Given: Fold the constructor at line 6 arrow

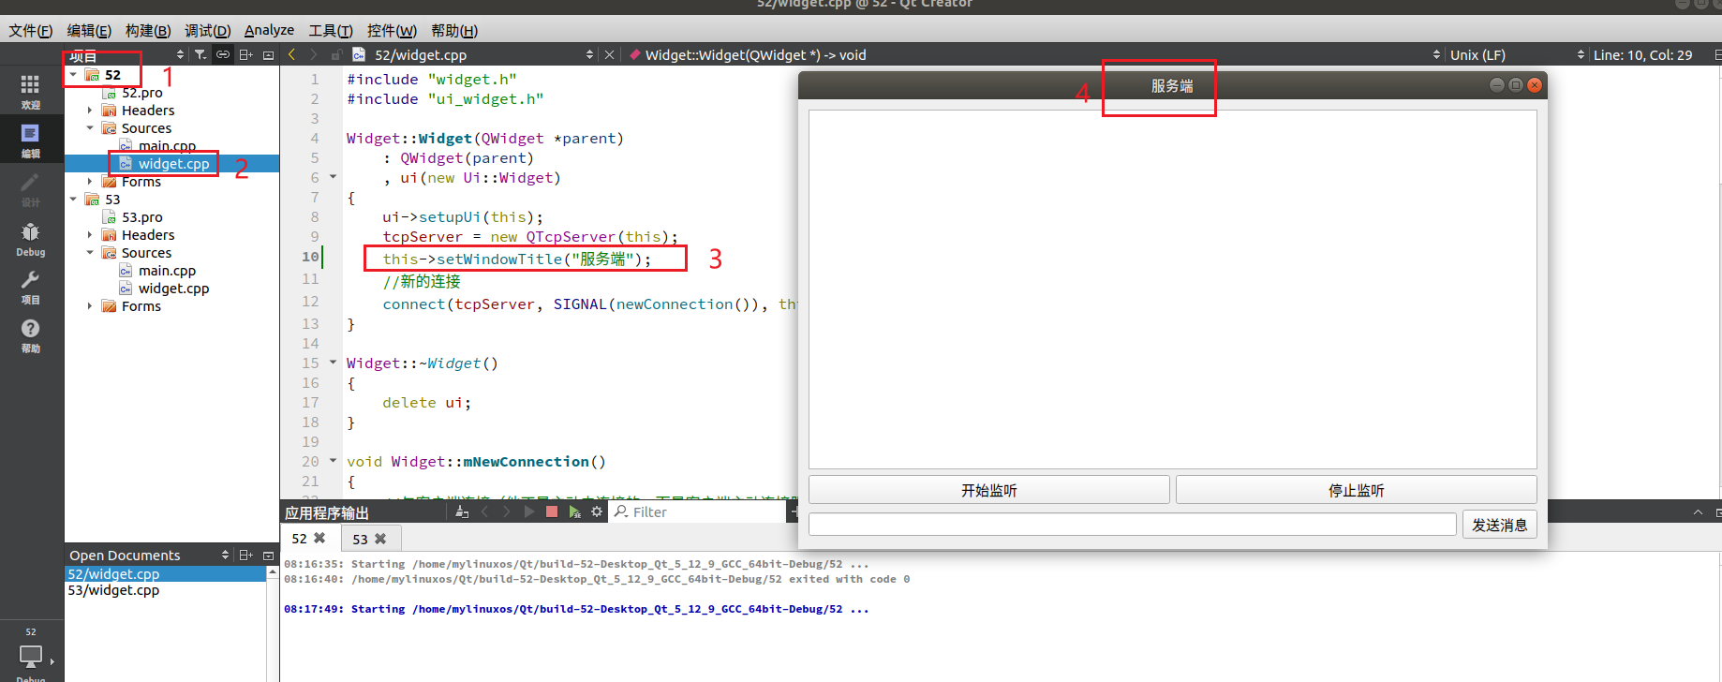Looking at the screenshot, I should tap(333, 176).
